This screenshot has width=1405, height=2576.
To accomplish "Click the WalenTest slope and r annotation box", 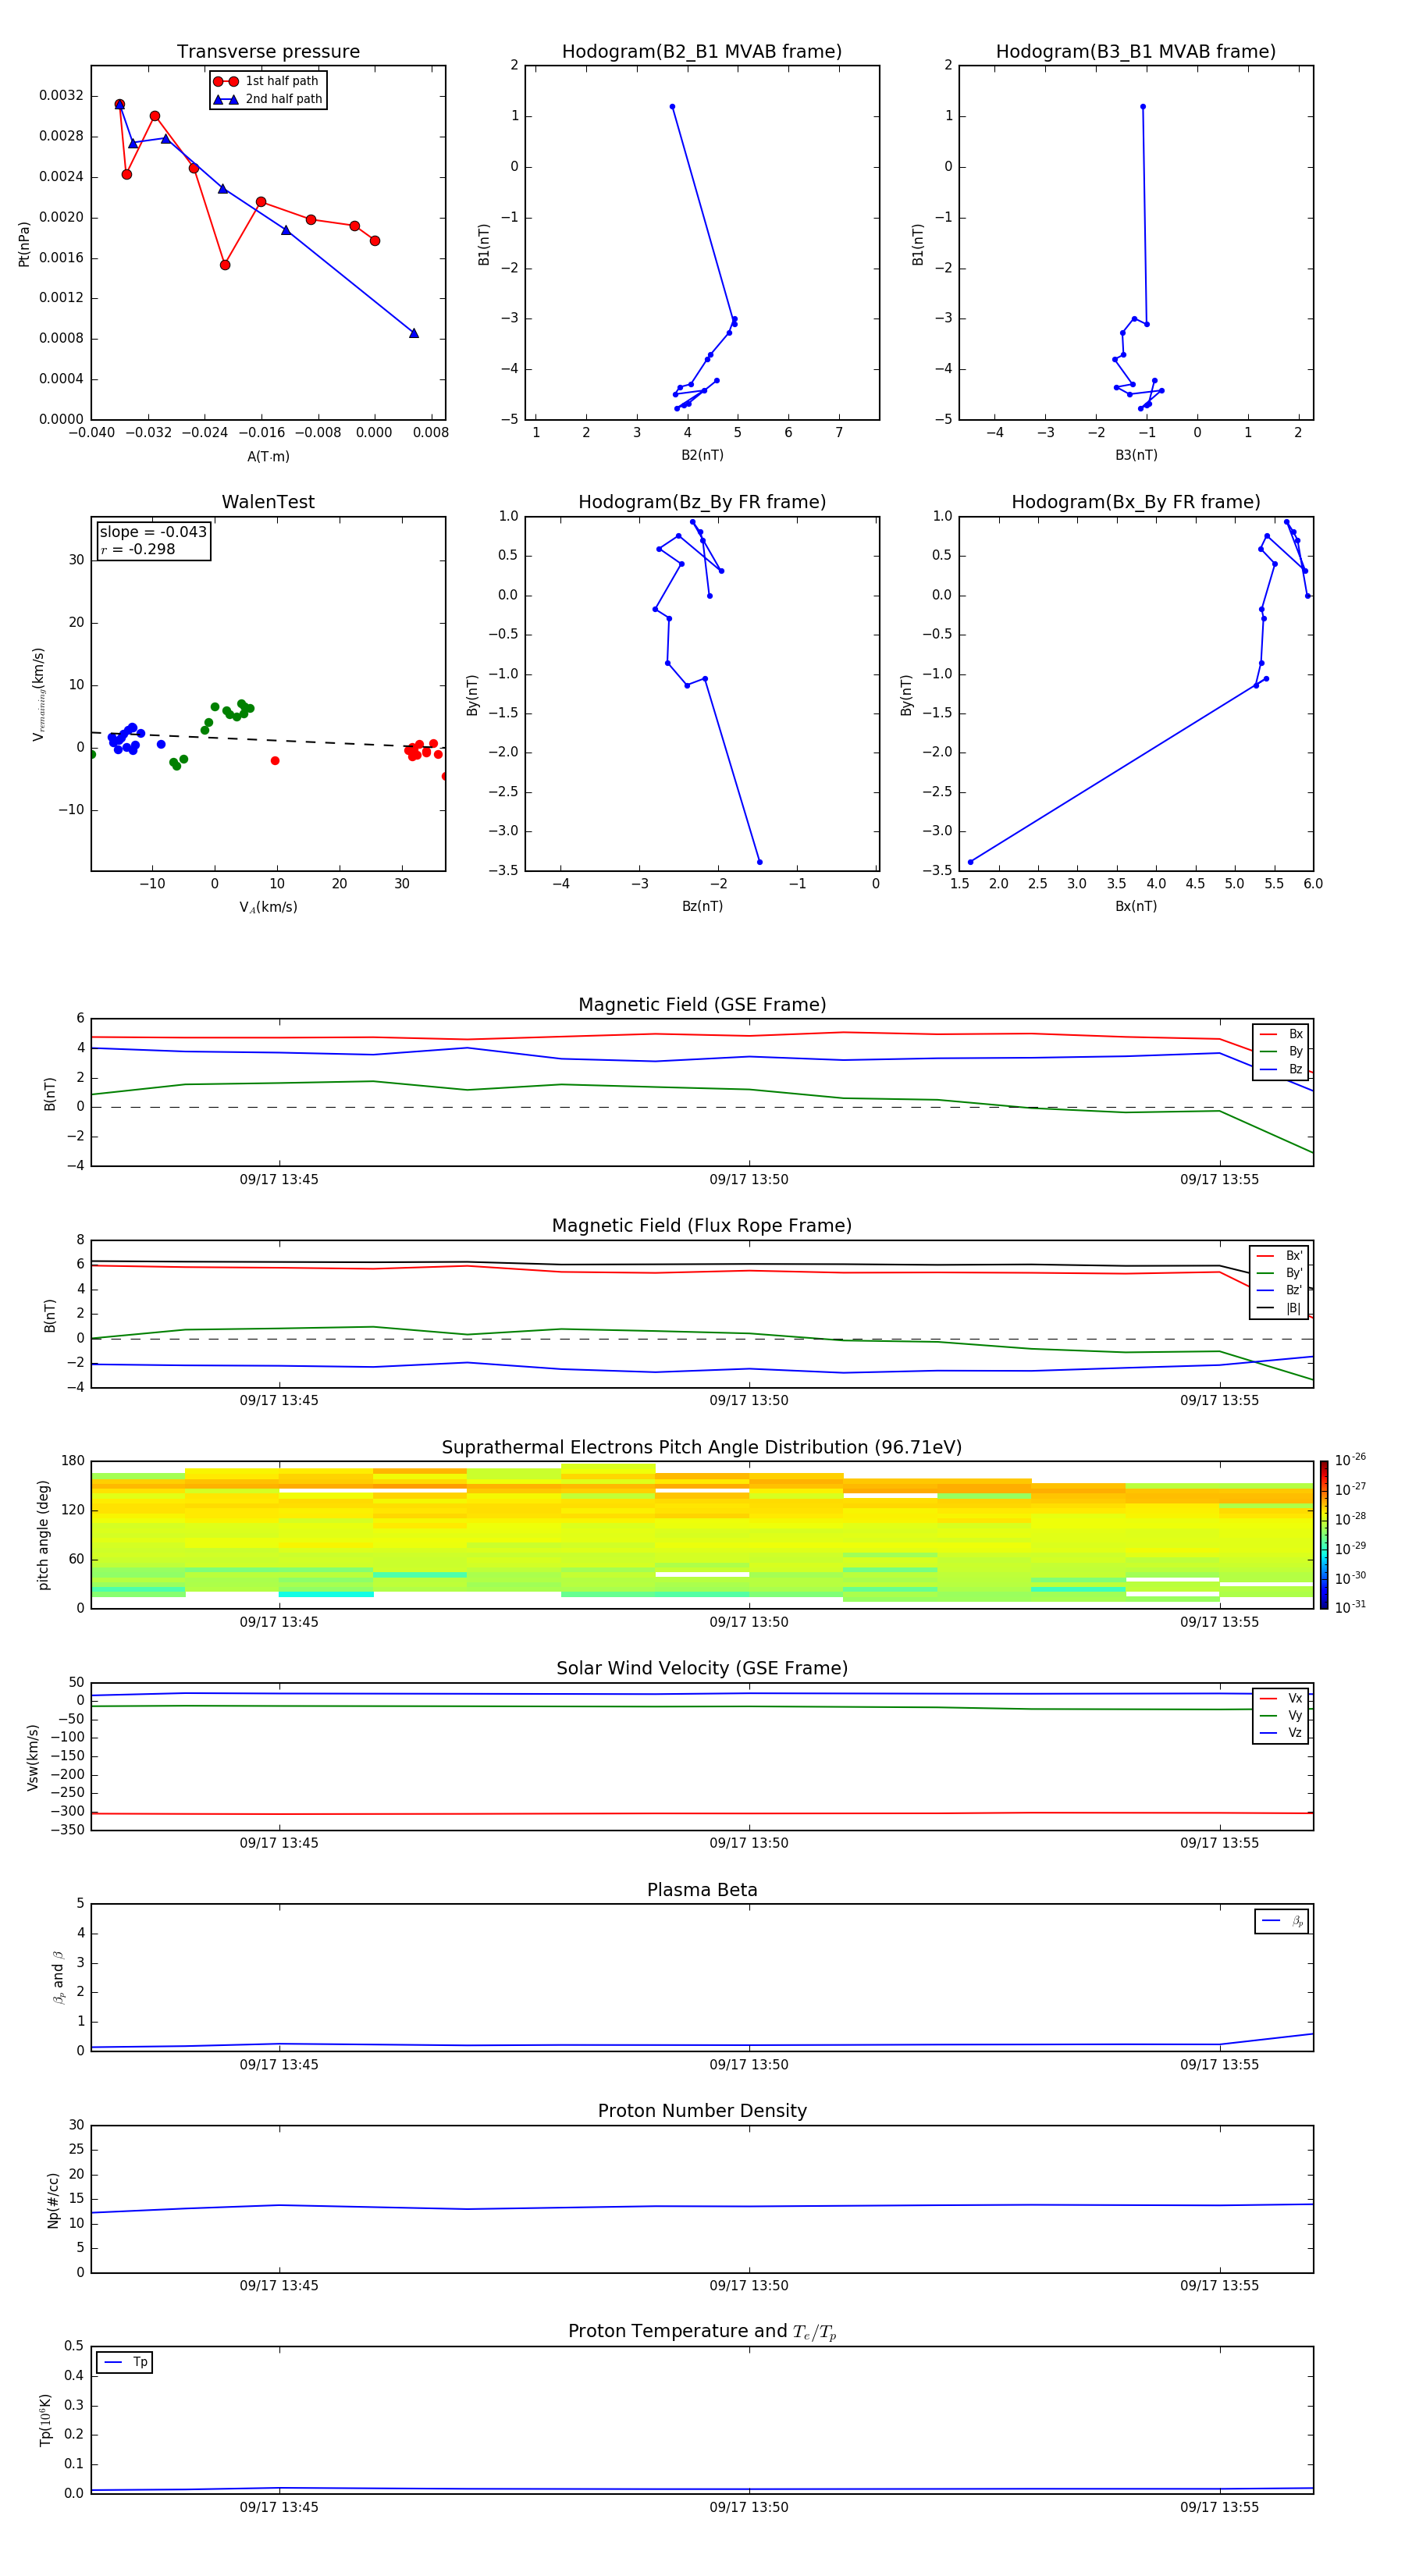I will click(153, 541).
